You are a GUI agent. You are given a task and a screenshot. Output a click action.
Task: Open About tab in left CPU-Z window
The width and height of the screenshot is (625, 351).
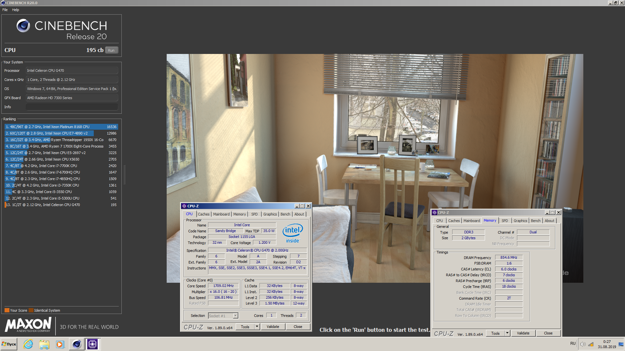tap(299, 214)
